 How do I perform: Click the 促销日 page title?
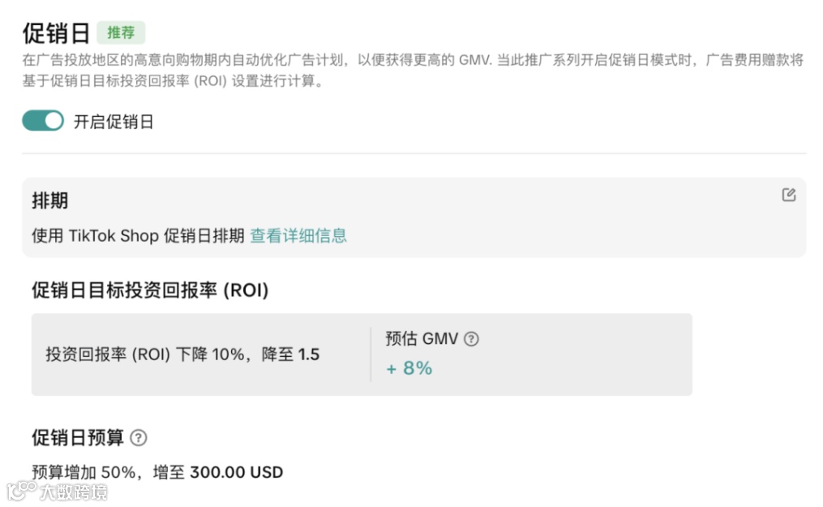55,33
